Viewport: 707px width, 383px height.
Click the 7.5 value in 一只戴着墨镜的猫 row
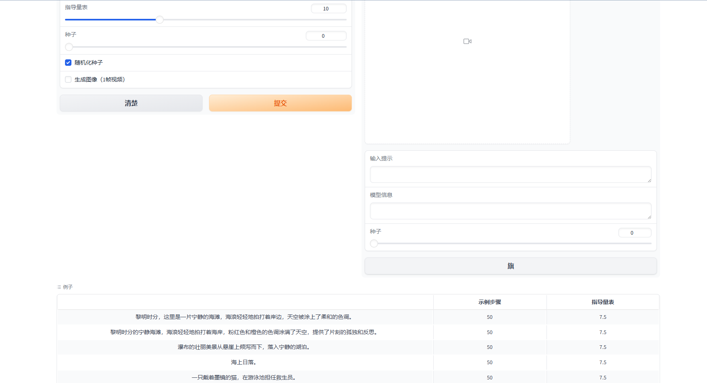click(x=603, y=378)
